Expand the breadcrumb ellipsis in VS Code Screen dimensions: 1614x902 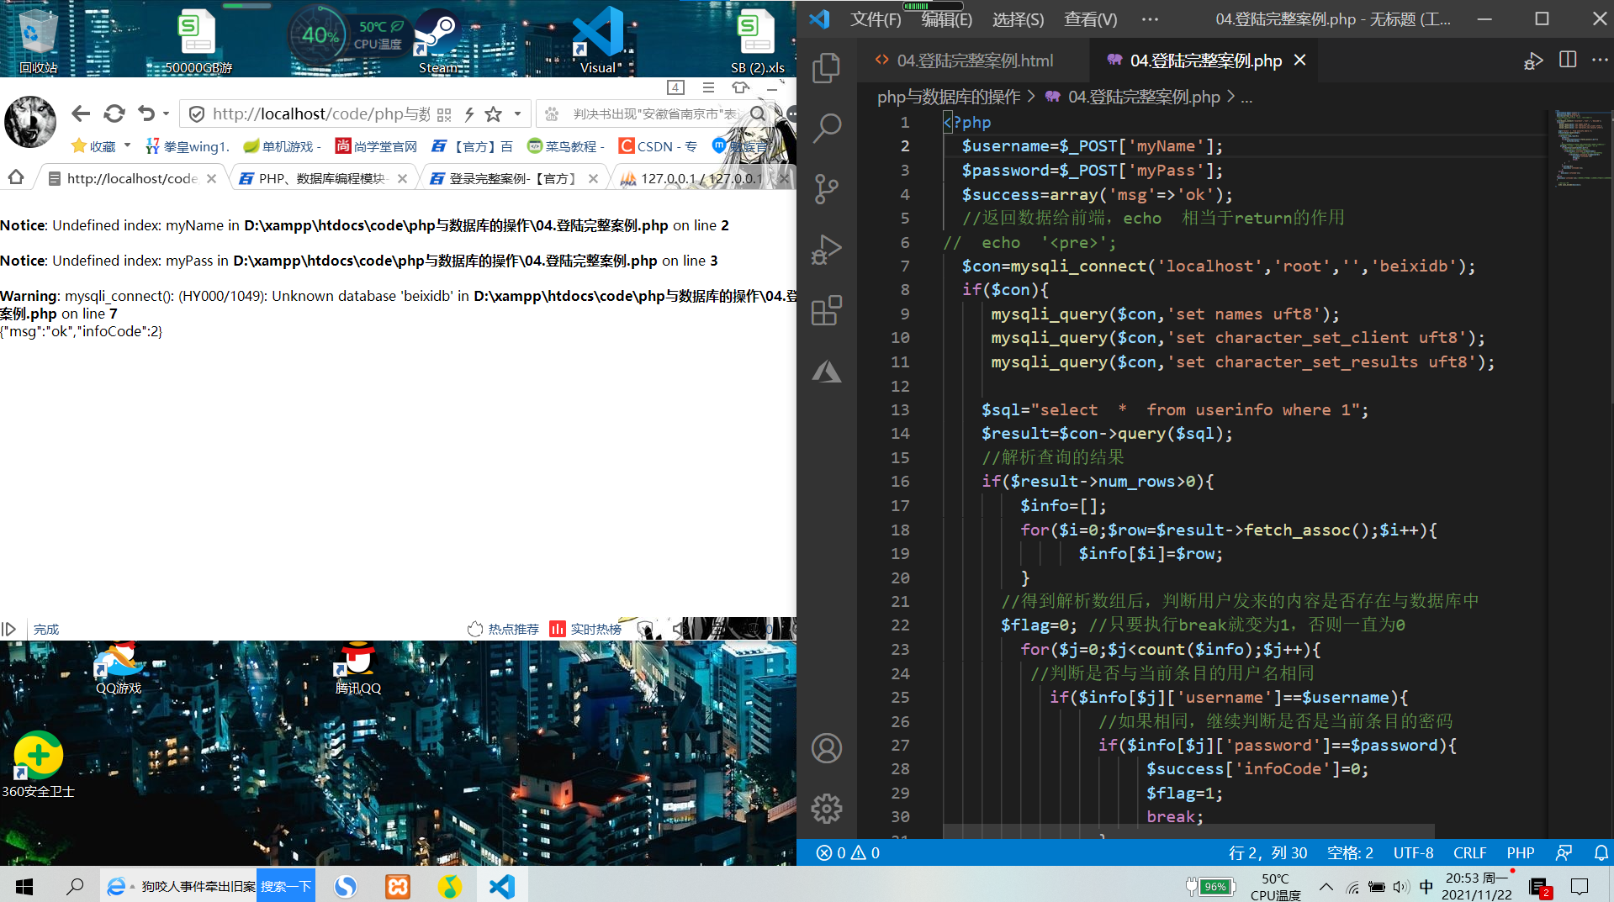click(1246, 98)
